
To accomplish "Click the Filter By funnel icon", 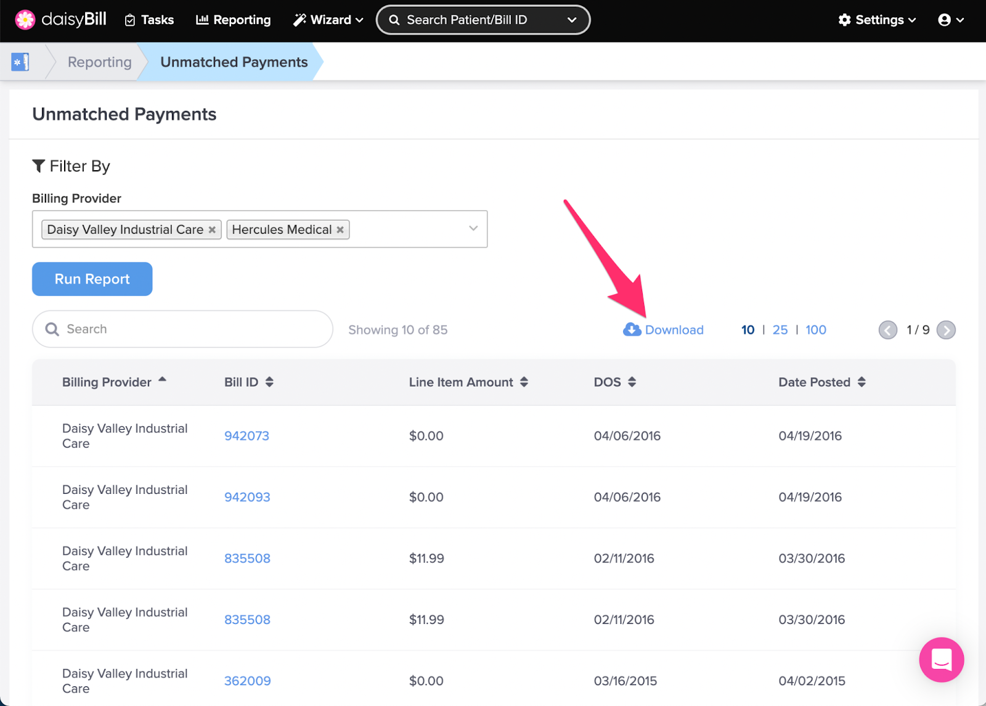I will pyautogui.click(x=38, y=166).
